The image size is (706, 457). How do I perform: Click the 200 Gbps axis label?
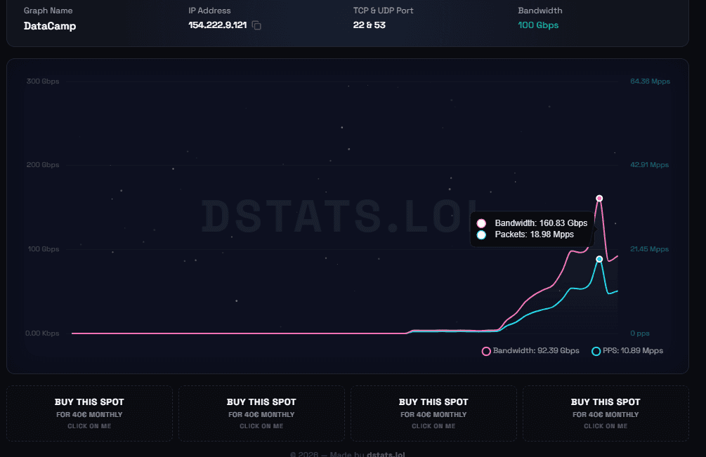[x=43, y=165]
